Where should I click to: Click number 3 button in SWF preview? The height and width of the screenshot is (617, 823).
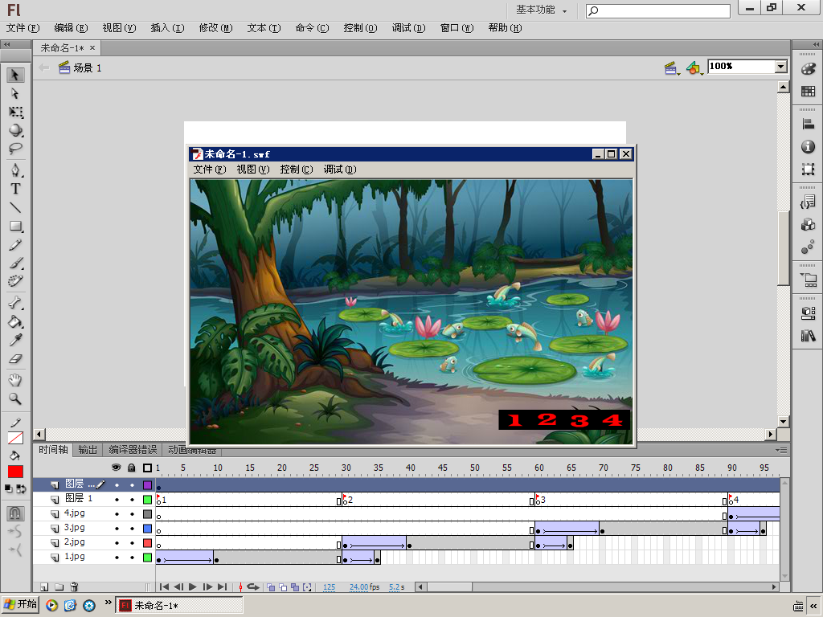(579, 420)
